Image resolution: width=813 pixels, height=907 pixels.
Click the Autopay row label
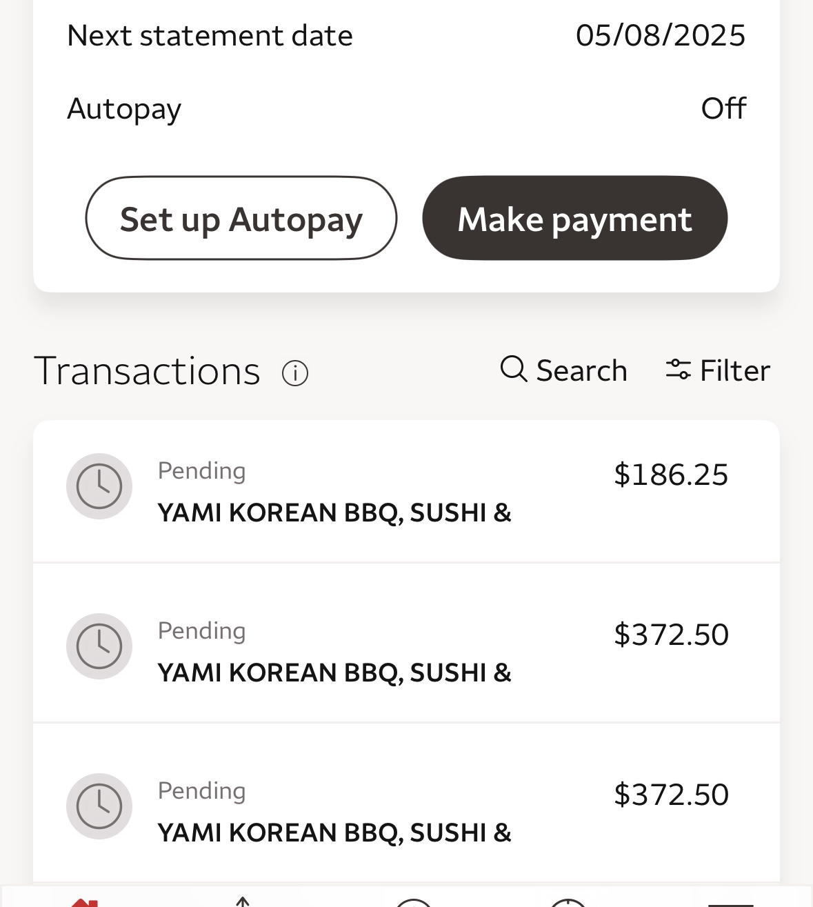(124, 109)
